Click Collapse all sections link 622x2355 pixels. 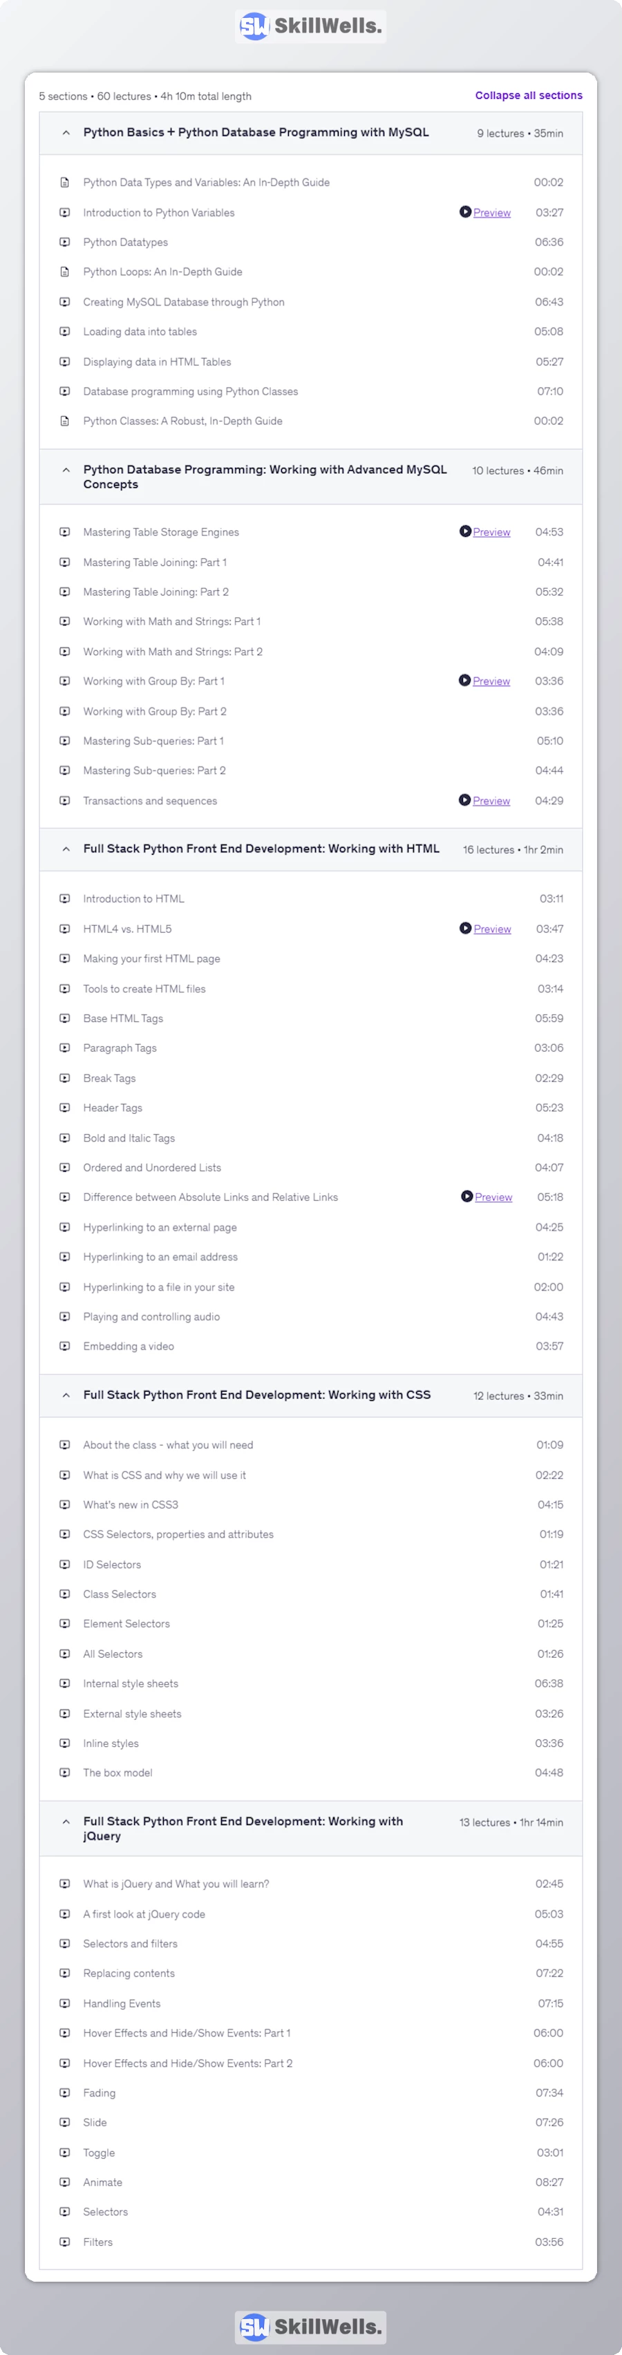(528, 95)
